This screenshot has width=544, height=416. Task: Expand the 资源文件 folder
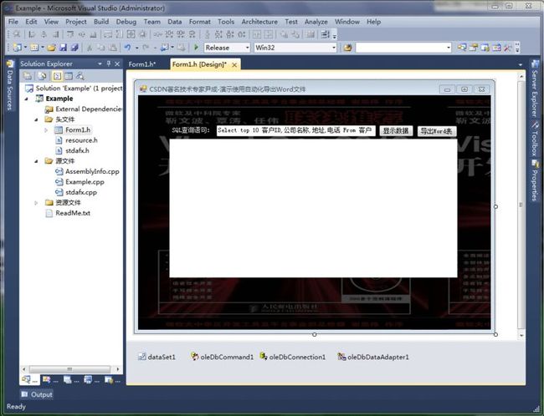pos(36,203)
